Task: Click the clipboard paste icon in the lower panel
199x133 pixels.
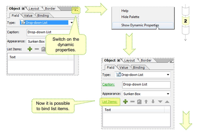Action: coord(139,102)
